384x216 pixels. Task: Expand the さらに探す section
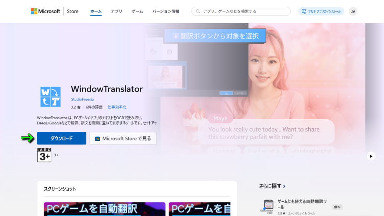[272, 186]
